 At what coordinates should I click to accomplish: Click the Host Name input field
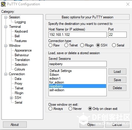pyautogui.click(x=78, y=35)
